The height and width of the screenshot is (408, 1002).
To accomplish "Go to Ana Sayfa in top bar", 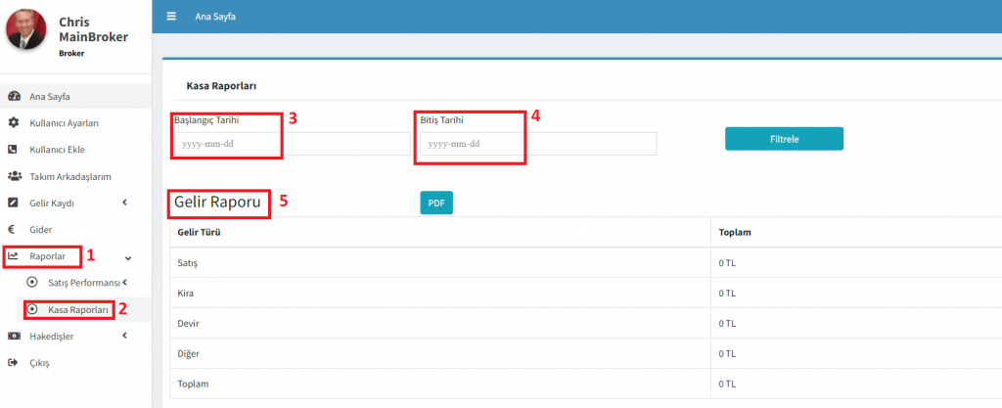I will pyautogui.click(x=216, y=17).
